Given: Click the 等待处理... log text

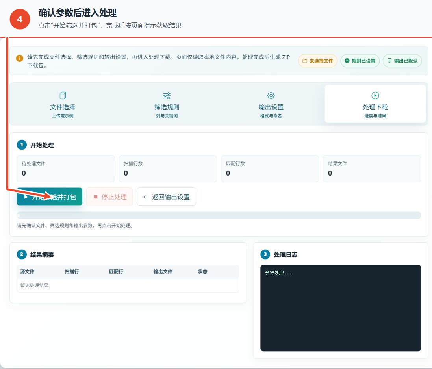Looking at the screenshot, I should pyautogui.click(x=278, y=273).
